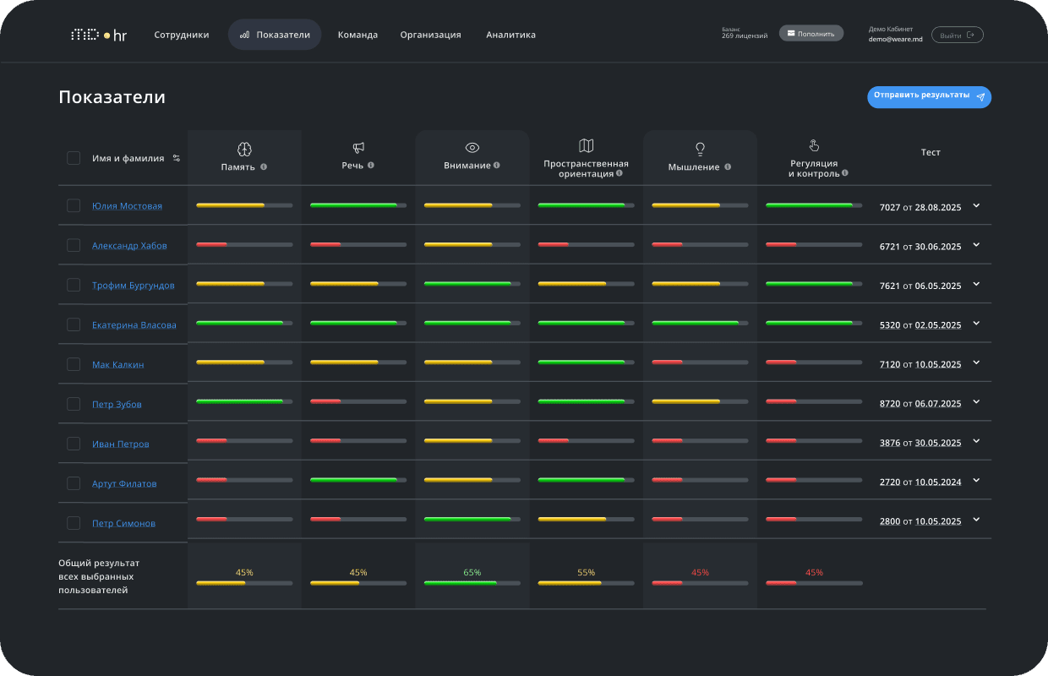Viewport: 1048px width, 676px height.
Task: Click the MD hr logo
Action: [98, 35]
